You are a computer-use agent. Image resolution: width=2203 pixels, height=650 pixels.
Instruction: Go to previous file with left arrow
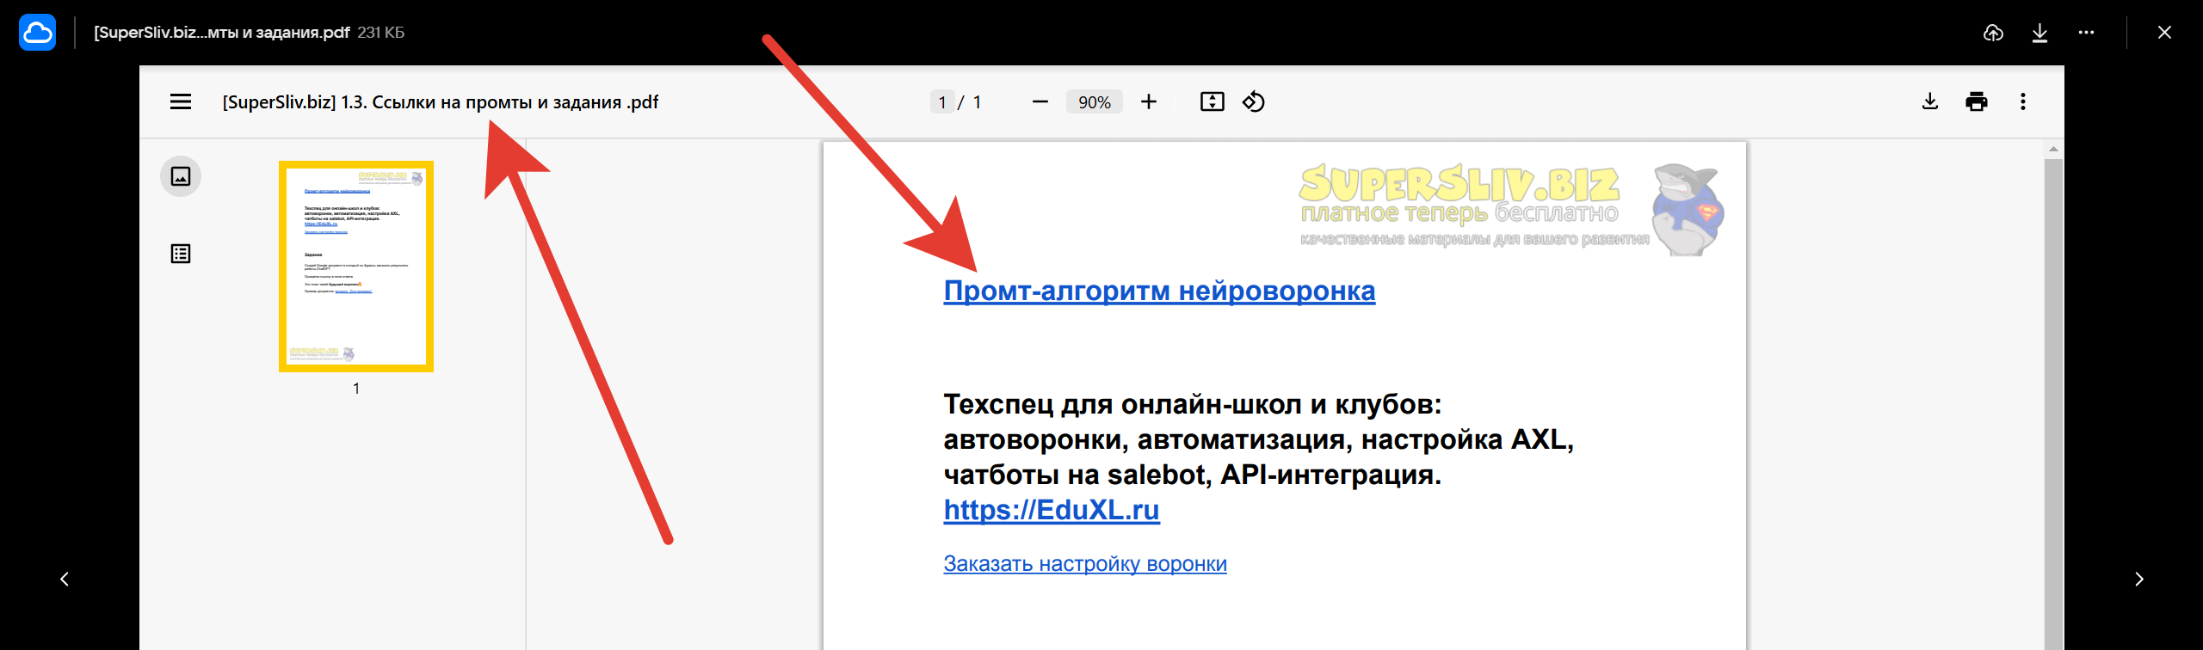(65, 579)
